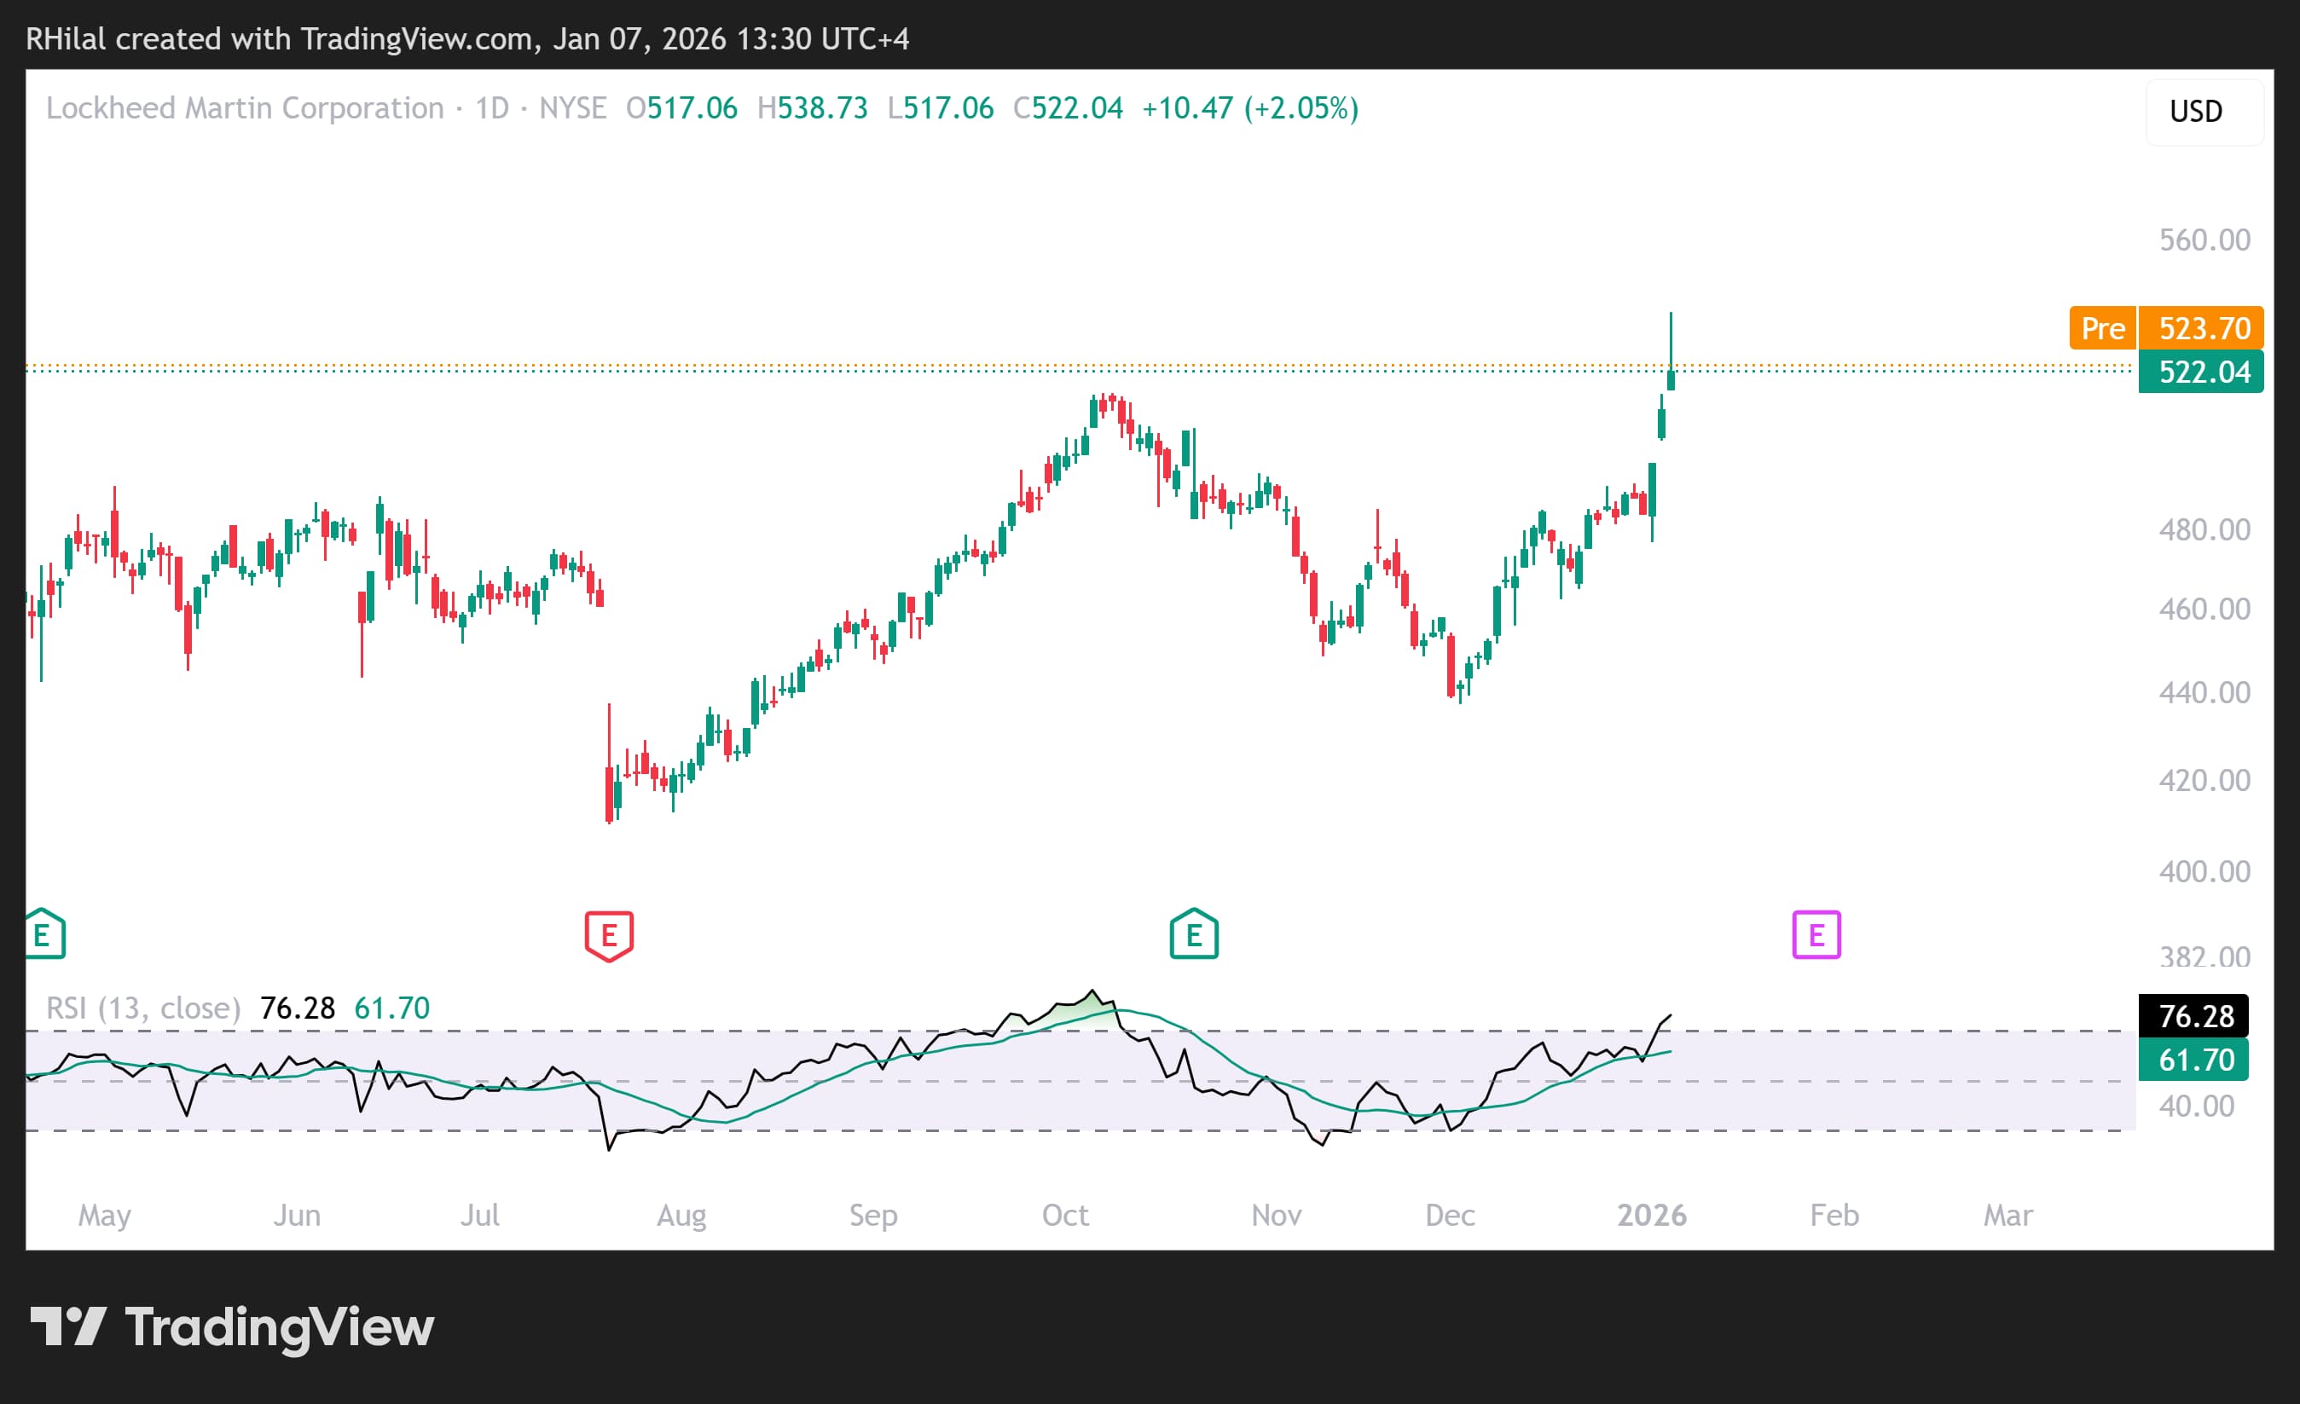Click the 382.00 price axis label

pos(2204,957)
